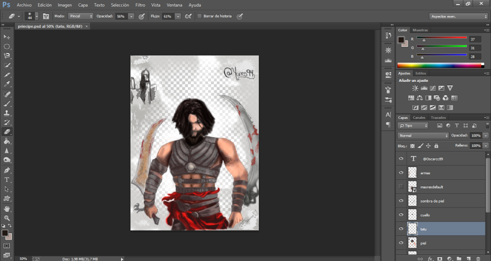
Task: Open the Filtro menu
Action: coord(140,5)
